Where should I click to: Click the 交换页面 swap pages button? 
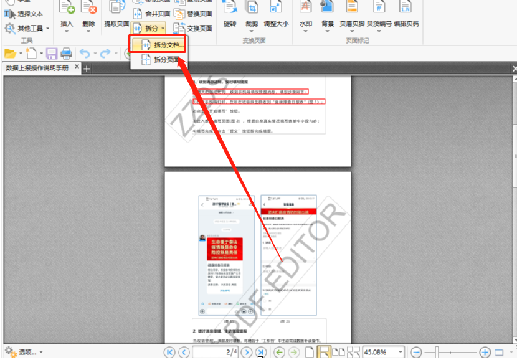[193, 29]
